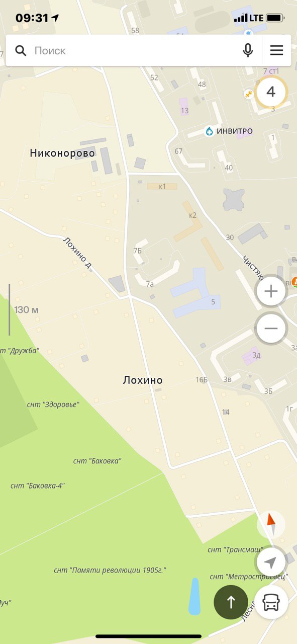The image size is (297, 644).
Task: Tap the снт "Баковка" label
Action: (x=97, y=460)
